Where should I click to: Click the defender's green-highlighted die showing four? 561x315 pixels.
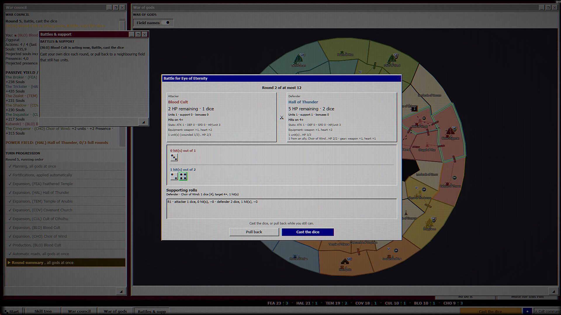[x=183, y=176]
